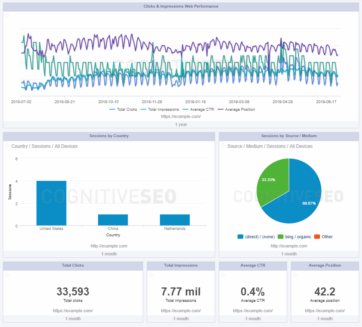This screenshot has height=327, width=362.
Task: Click the 'Average position' caption under 42.2
Action: 325,301
